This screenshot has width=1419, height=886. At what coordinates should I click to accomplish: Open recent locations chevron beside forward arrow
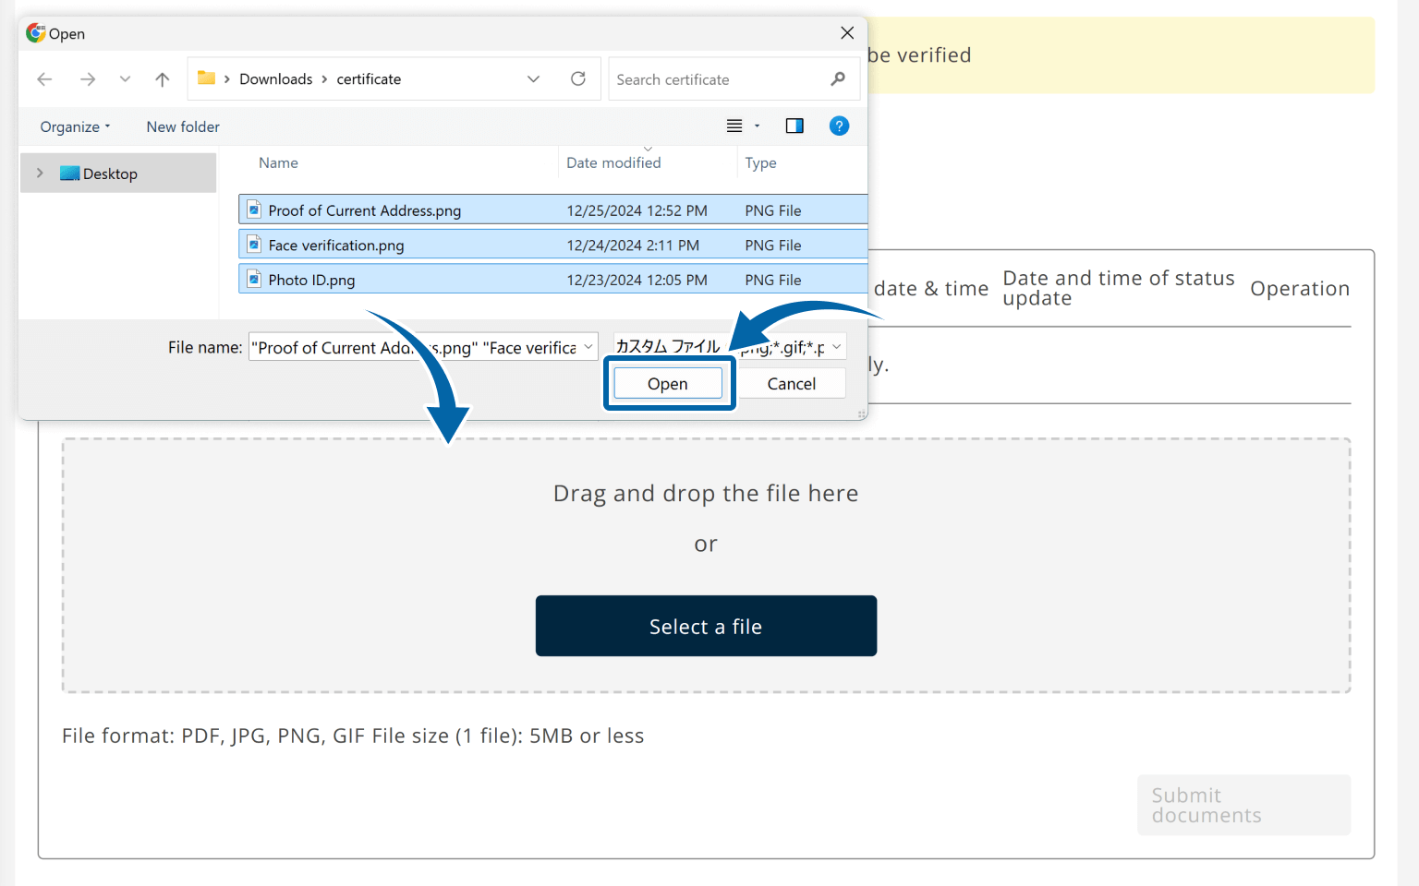[125, 79]
